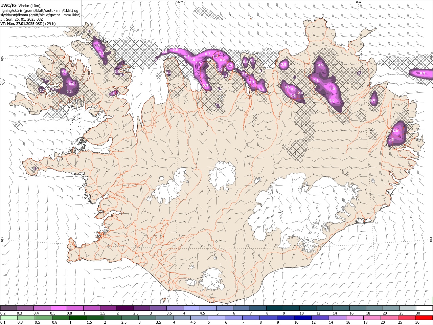The width and height of the screenshot is (433, 325).
Task: Click the 15W longitude label
Action: click(358, 2)
